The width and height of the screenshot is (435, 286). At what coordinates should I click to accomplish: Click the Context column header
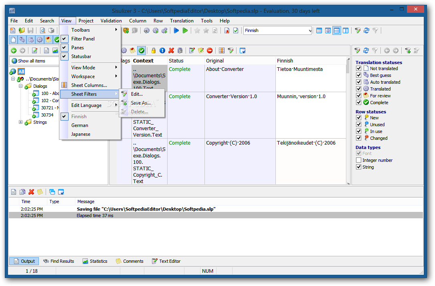pyautogui.click(x=149, y=61)
